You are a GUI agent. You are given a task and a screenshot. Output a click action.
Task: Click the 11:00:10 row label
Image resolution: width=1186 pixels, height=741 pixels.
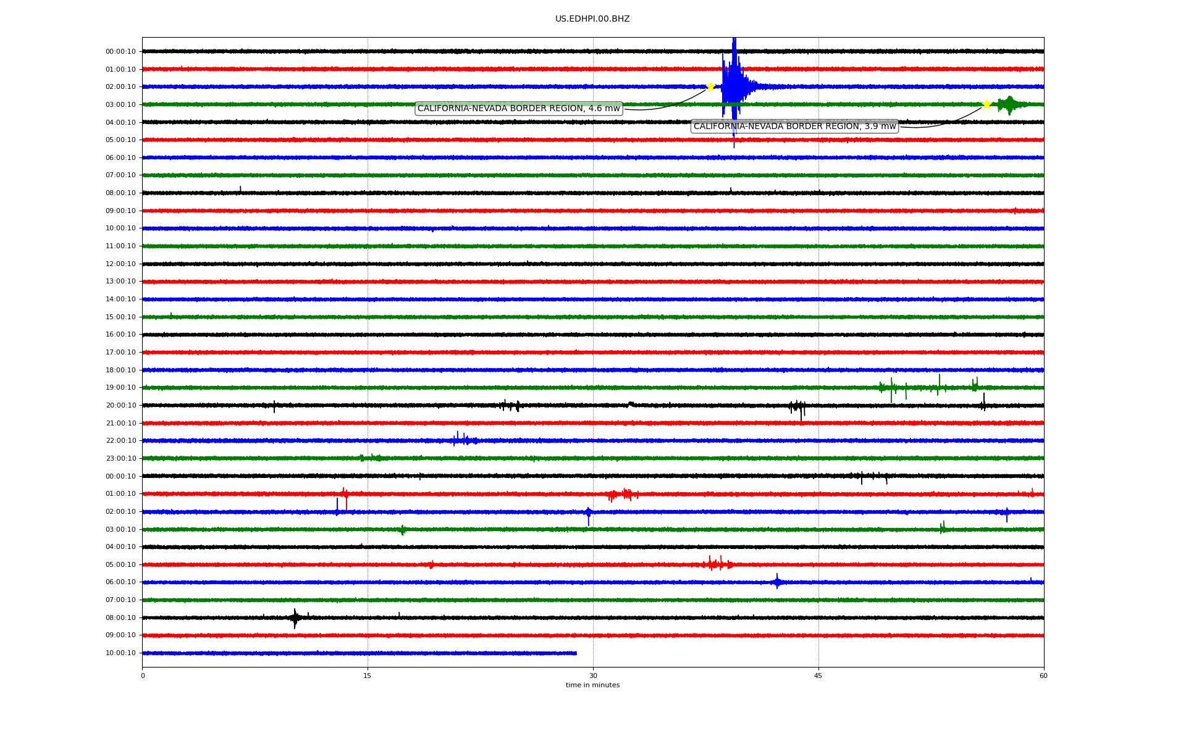coord(120,246)
